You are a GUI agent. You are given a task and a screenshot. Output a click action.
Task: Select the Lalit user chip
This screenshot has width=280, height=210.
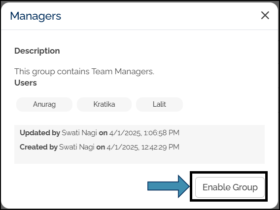pyautogui.click(x=159, y=104)
